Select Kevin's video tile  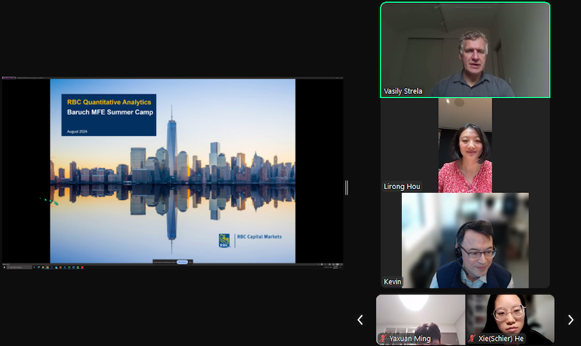(x=465, y=241)
